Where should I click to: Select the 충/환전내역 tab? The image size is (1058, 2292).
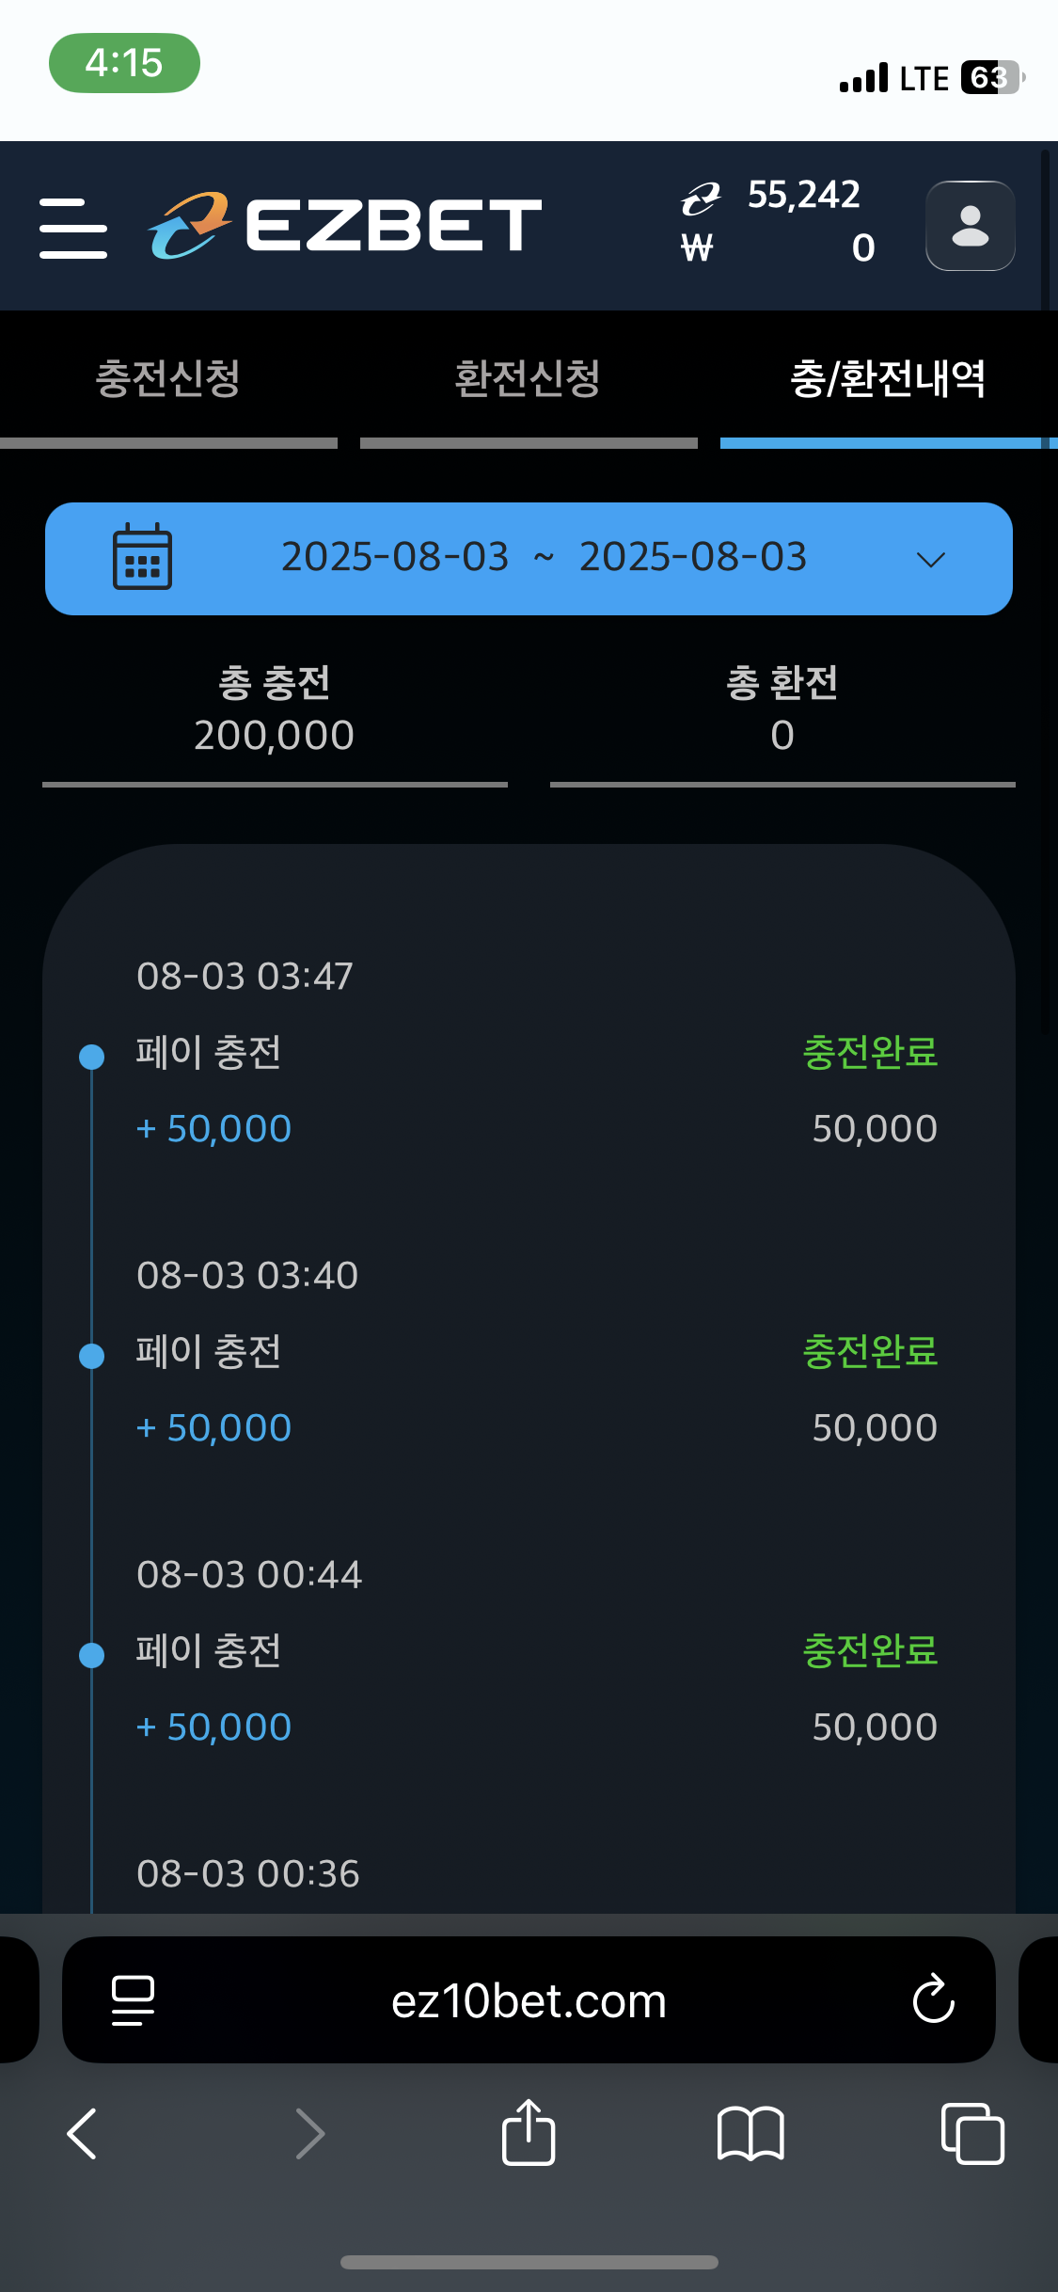coord(888,380)
